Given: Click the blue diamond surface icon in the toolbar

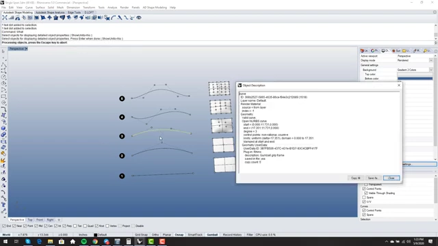Looking at the screenshot, I should click(49, 18).
